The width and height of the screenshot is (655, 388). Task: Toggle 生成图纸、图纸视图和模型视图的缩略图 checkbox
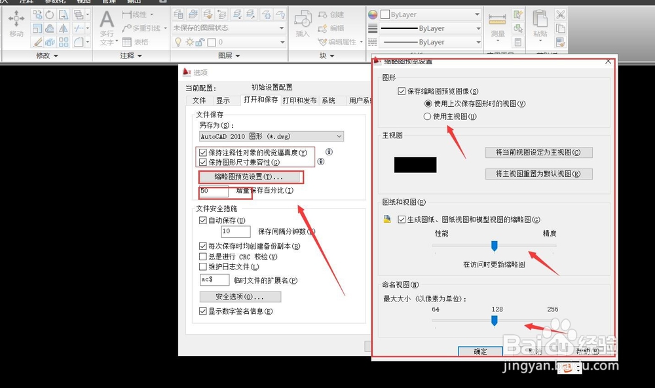[402, 220]
